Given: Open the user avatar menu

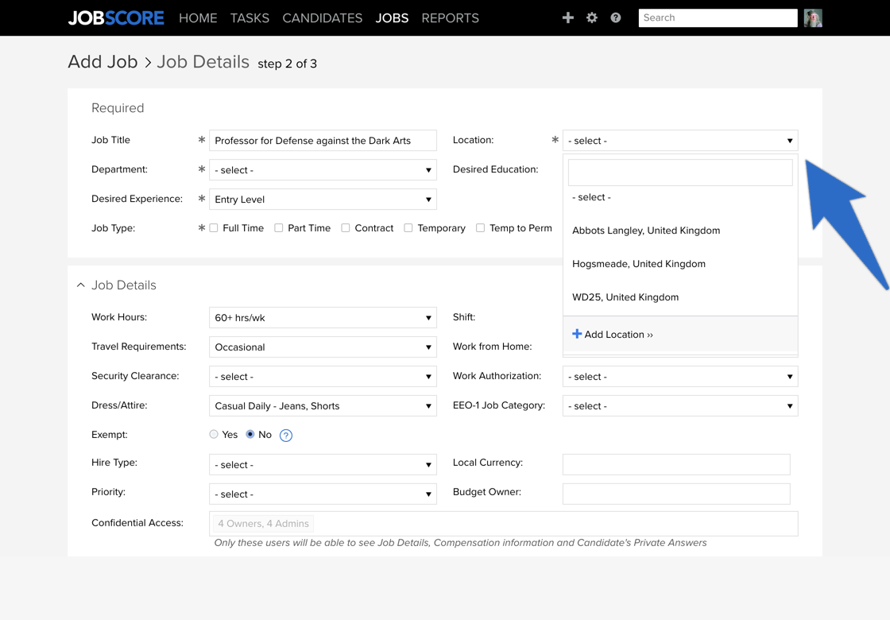Looking at the screenshot, I should (x=813, y=18).
